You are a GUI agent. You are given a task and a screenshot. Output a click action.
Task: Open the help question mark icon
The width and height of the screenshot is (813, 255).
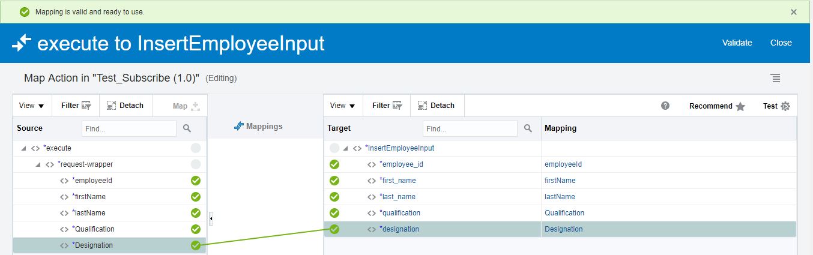[665, 106]
